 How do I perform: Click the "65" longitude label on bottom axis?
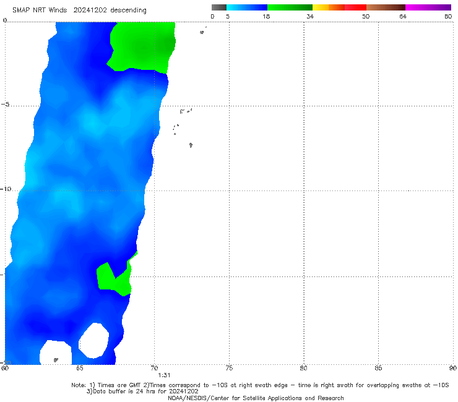tap(79, 368)
